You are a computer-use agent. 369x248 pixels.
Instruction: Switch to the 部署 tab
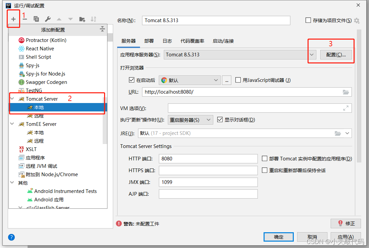tap(149, 41)
